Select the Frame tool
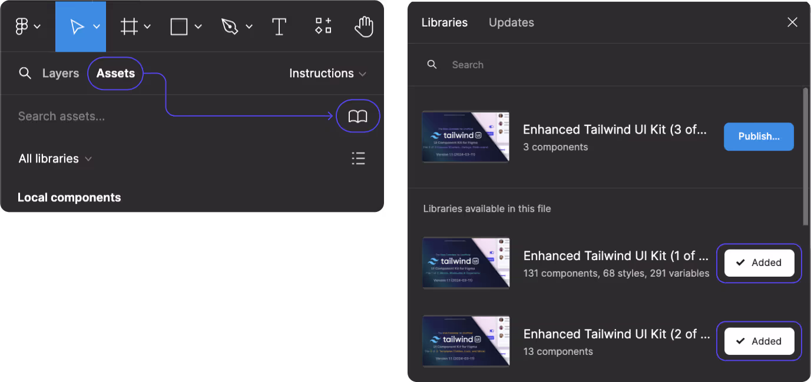Image resolution: width=811 pixels, height=382 pixels. tap(129, 26)
